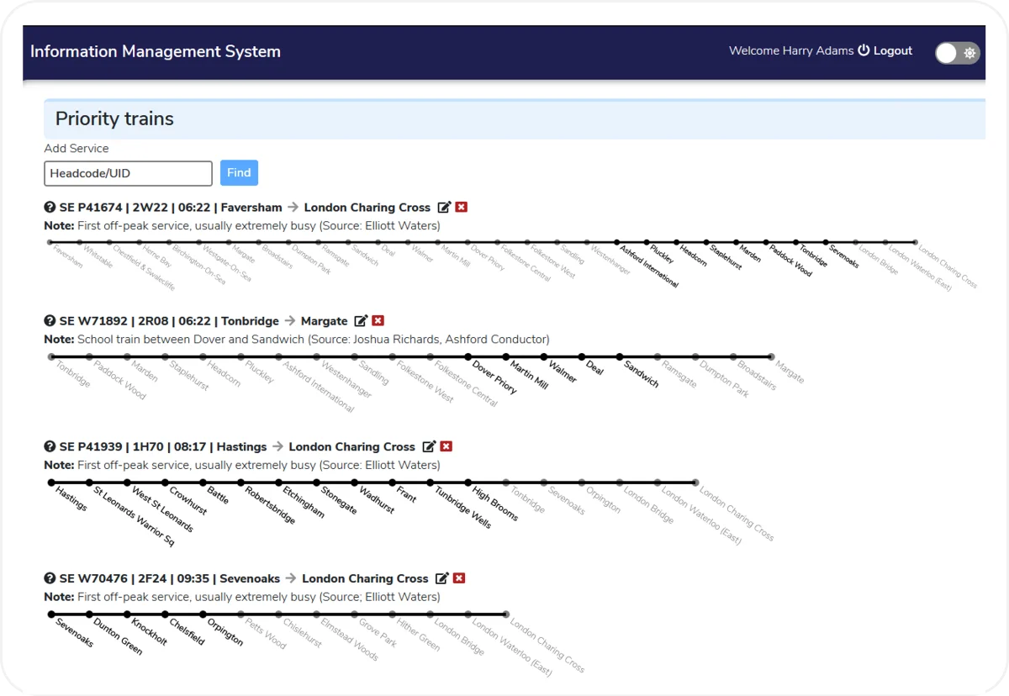Select the Dunton Green stop on 2F24 line
The height and width of the screenshot is (696, 1009).
click(x=89, y=614)
